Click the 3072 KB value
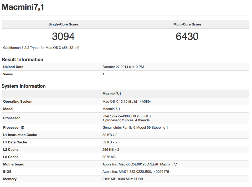The width and height of the screenshot is (252, 187). pyautogui.click(x=109, y=157)
